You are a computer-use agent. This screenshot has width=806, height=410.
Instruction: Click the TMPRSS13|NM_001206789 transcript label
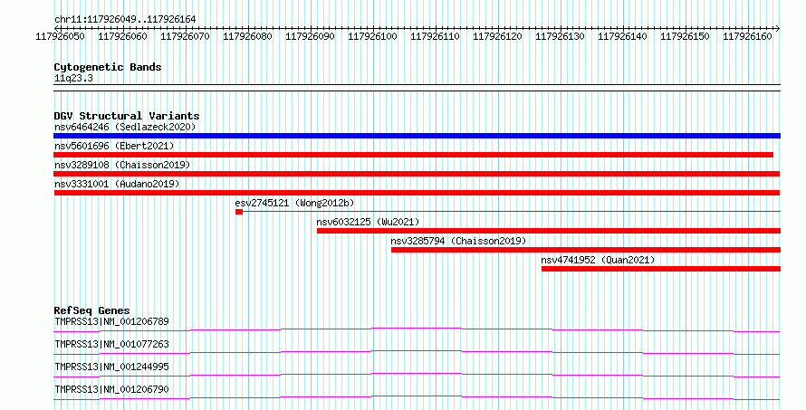[111, 321]
